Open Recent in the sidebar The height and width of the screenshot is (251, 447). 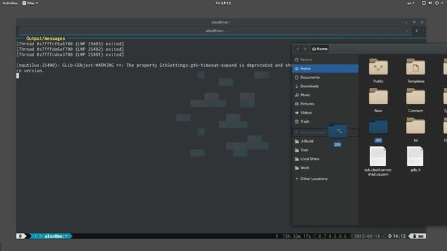click(x=325, y=59)
